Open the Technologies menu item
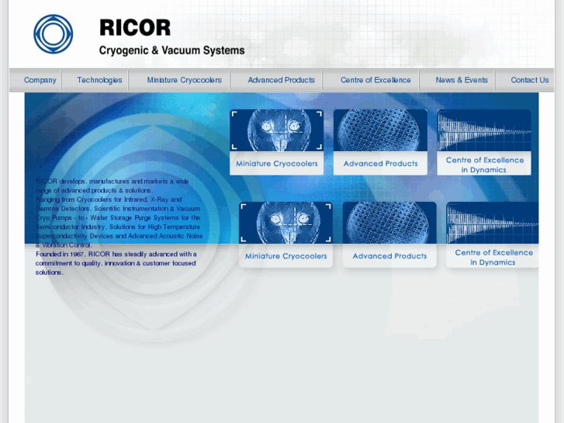Viewport: 564px width, 423px height. click(99, 80)
